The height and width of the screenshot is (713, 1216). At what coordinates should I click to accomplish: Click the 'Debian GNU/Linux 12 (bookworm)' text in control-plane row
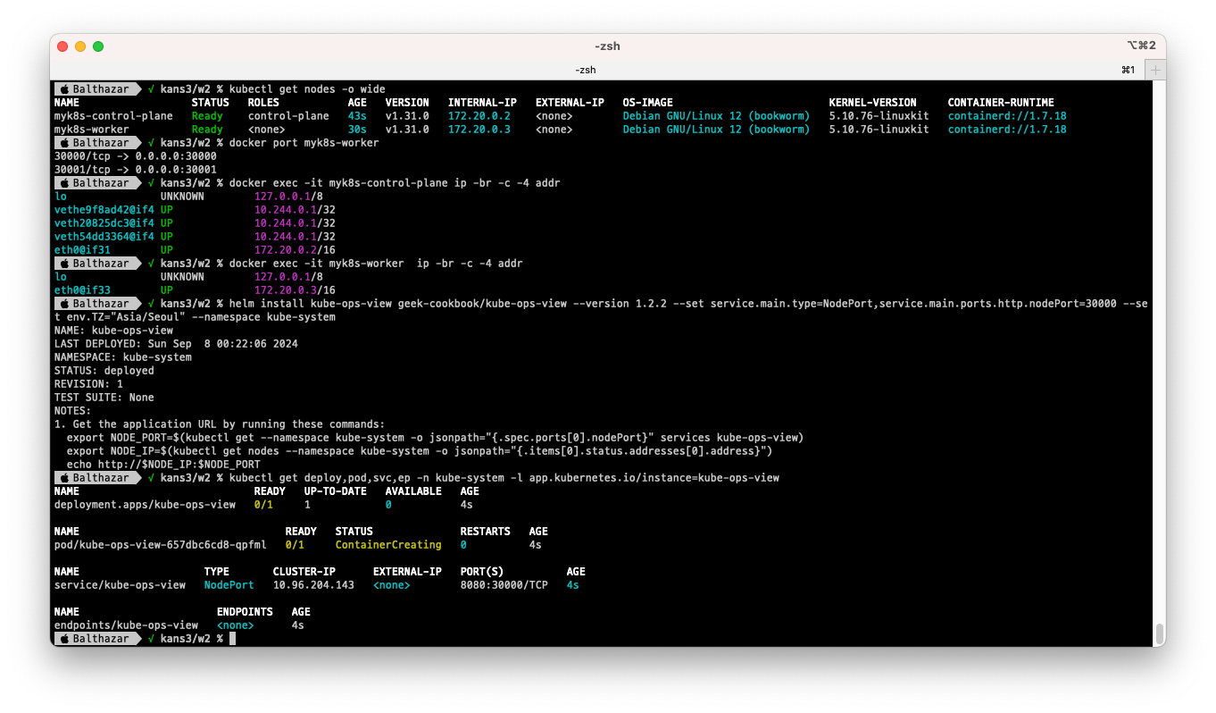pos(716,116)
